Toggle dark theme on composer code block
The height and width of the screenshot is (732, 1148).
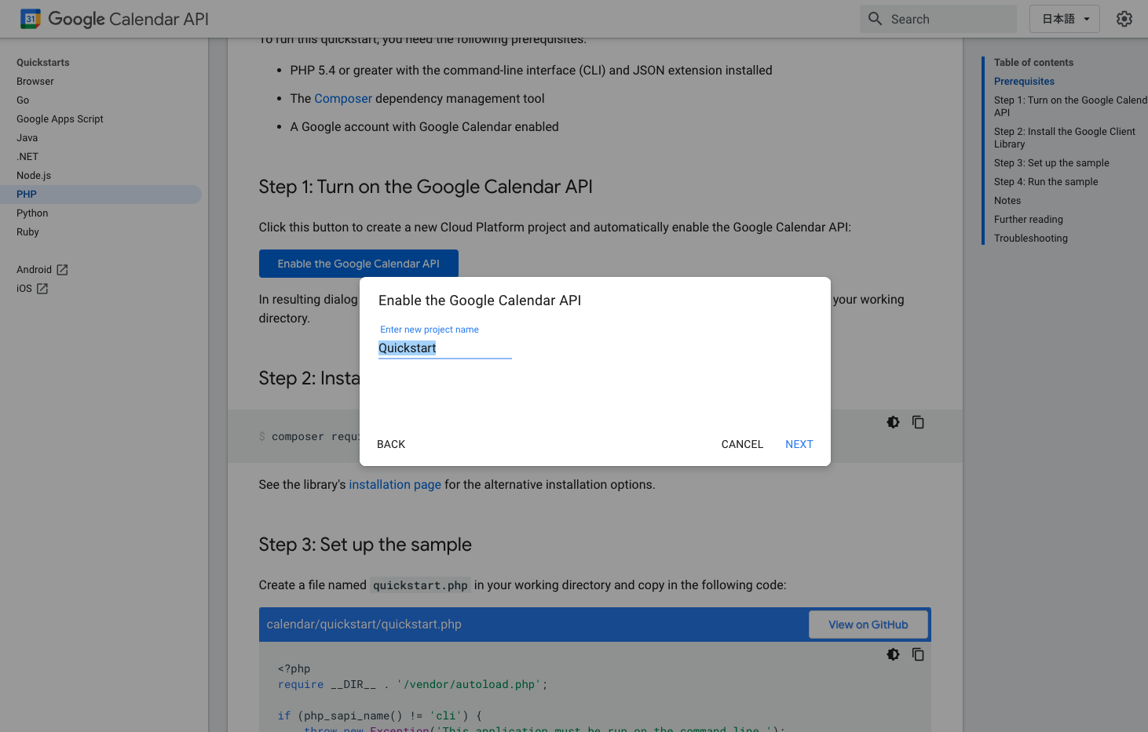[x=893, y=422]
